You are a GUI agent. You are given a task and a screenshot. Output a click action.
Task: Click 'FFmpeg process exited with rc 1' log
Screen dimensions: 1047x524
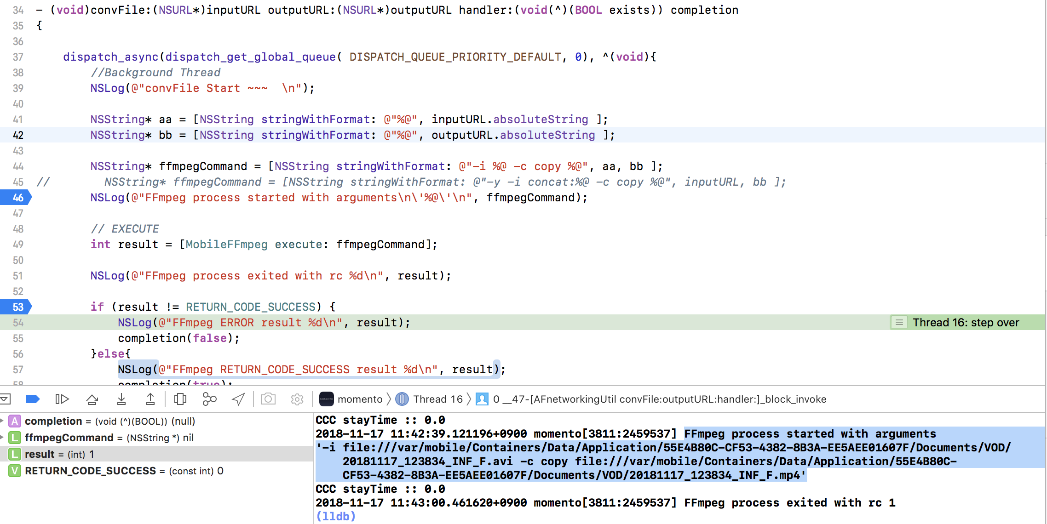pos(789,503)
